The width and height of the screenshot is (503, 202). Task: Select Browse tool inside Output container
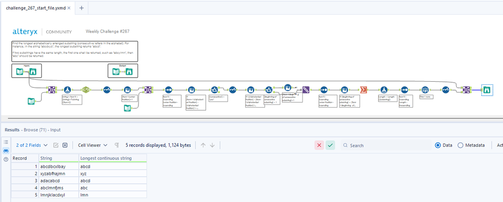[x=129, y=72]
